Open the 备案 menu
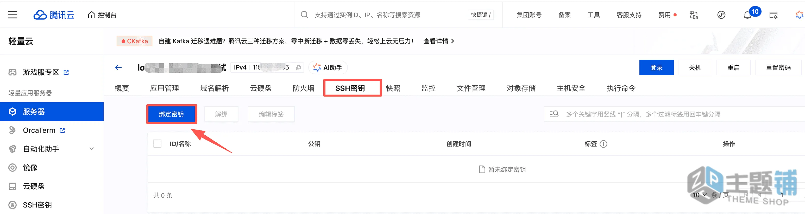 564,15
